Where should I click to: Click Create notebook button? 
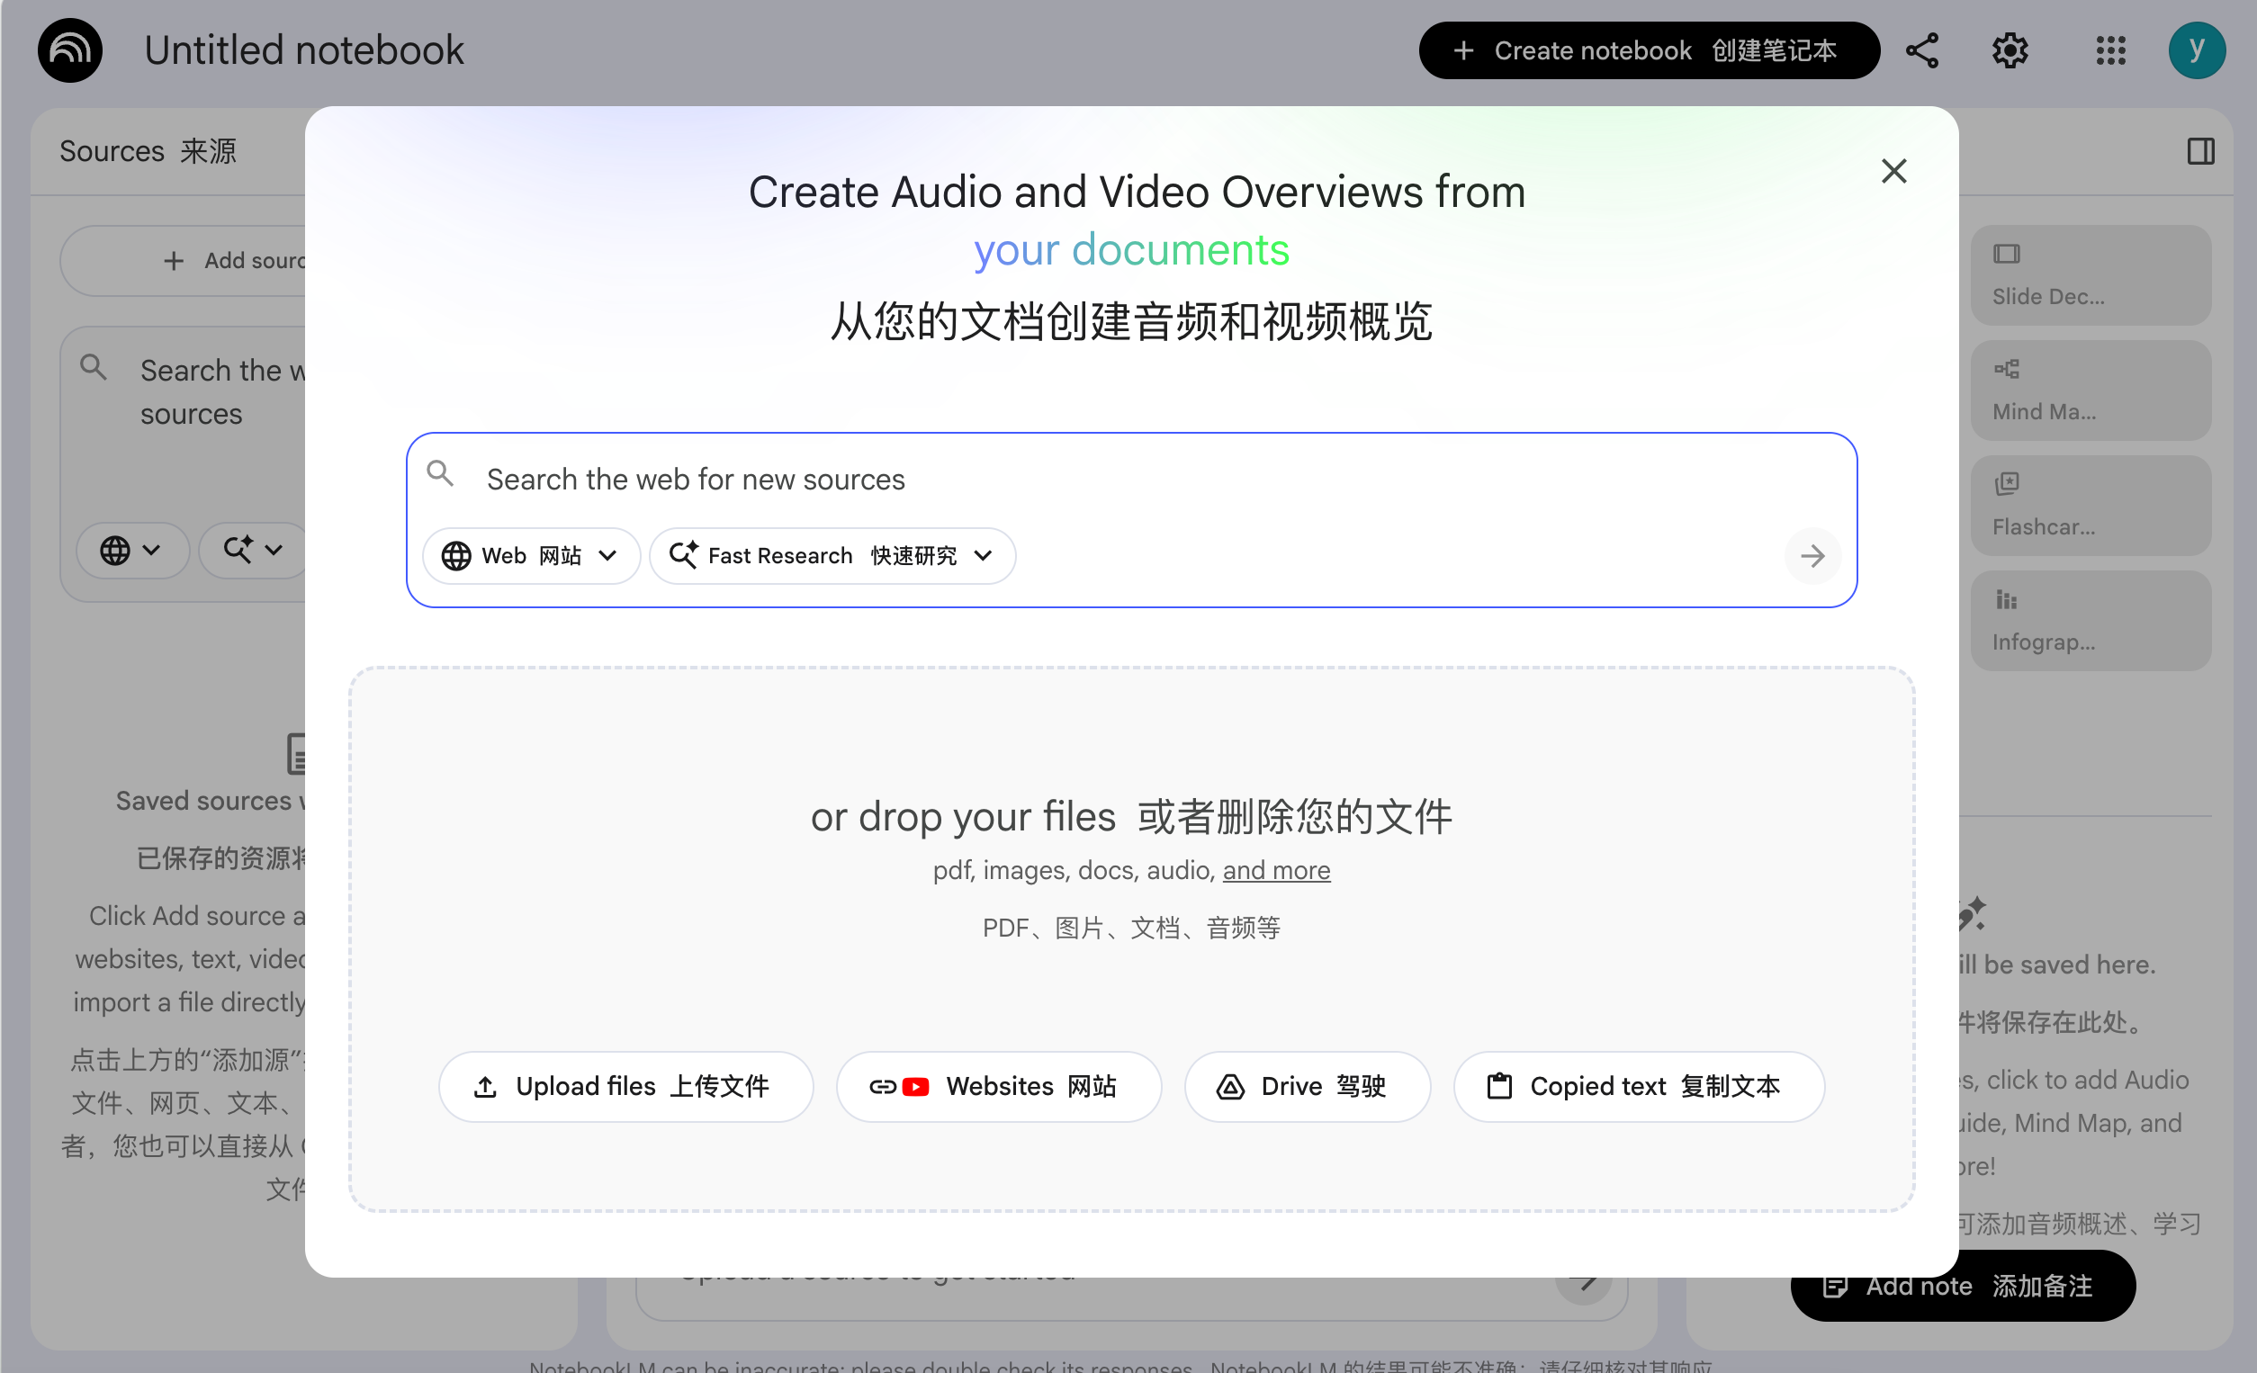[1648, 50]
